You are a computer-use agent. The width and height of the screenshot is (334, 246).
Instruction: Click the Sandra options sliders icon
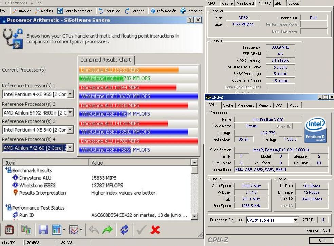[10, 230]
